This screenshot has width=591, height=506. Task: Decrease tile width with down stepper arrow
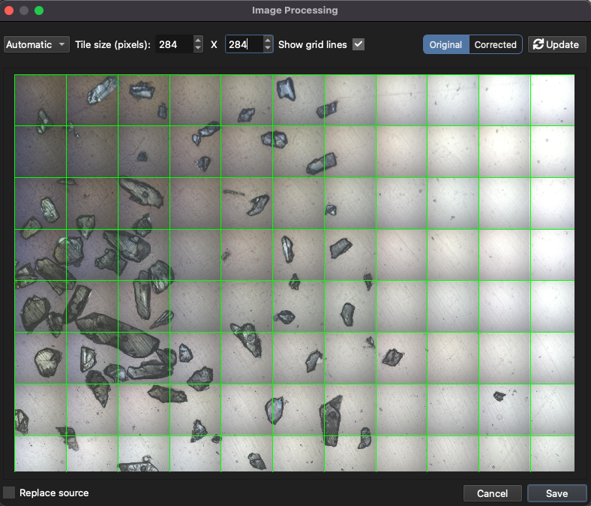(198, 49)
